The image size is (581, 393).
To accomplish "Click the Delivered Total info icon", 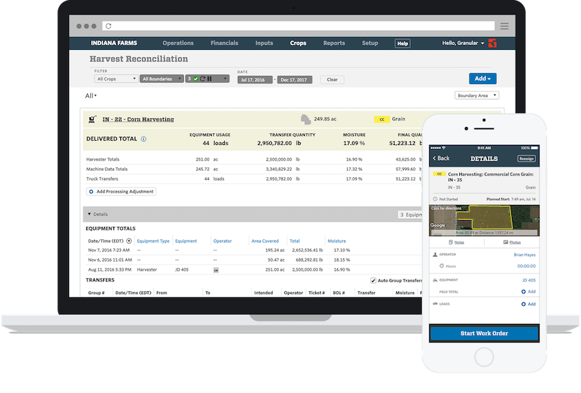I will pos(144,139).
